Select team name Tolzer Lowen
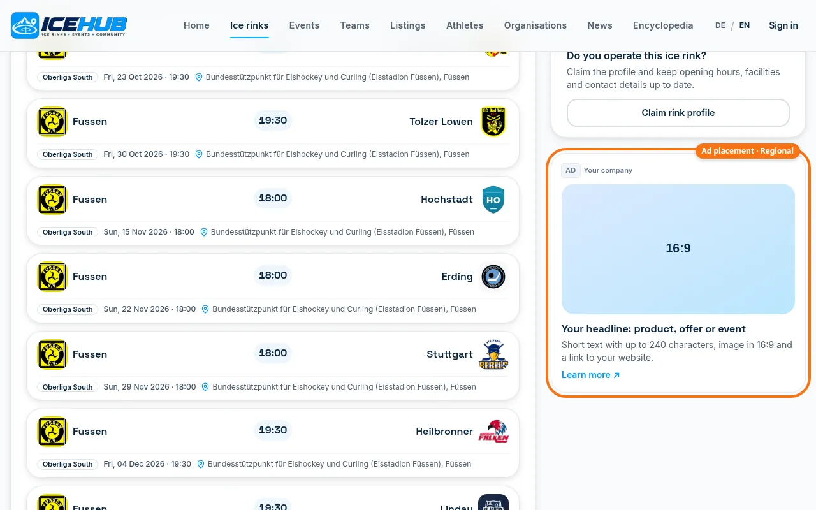Viewport: 816px width, 510px height. 441,122
